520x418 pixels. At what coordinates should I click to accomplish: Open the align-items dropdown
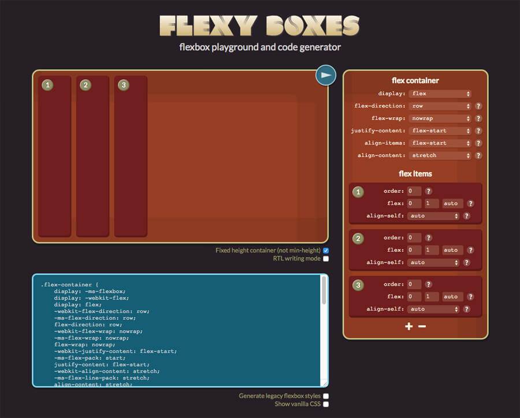[440, 143]
